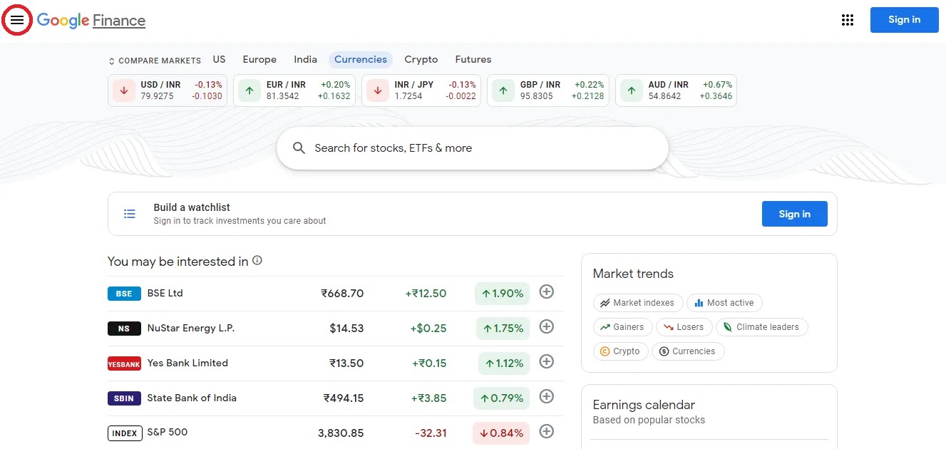Open the hamburger main menu
Viewport: 946px width, 449px height.
coord(17,20)
